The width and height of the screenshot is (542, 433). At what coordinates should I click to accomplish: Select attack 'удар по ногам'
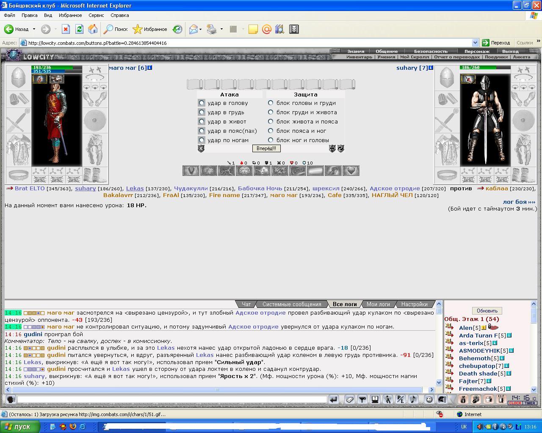(202, 140)
